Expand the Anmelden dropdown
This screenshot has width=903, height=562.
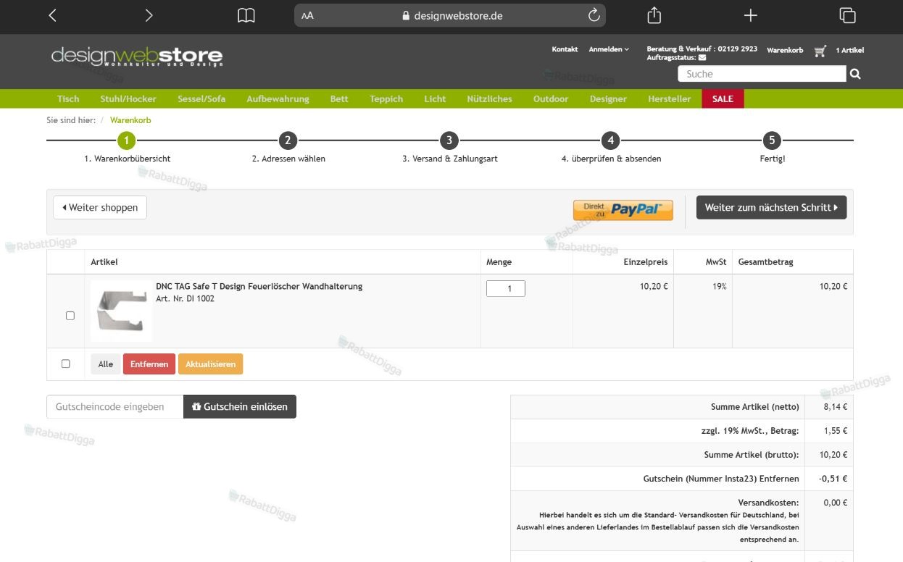[609, 49]
